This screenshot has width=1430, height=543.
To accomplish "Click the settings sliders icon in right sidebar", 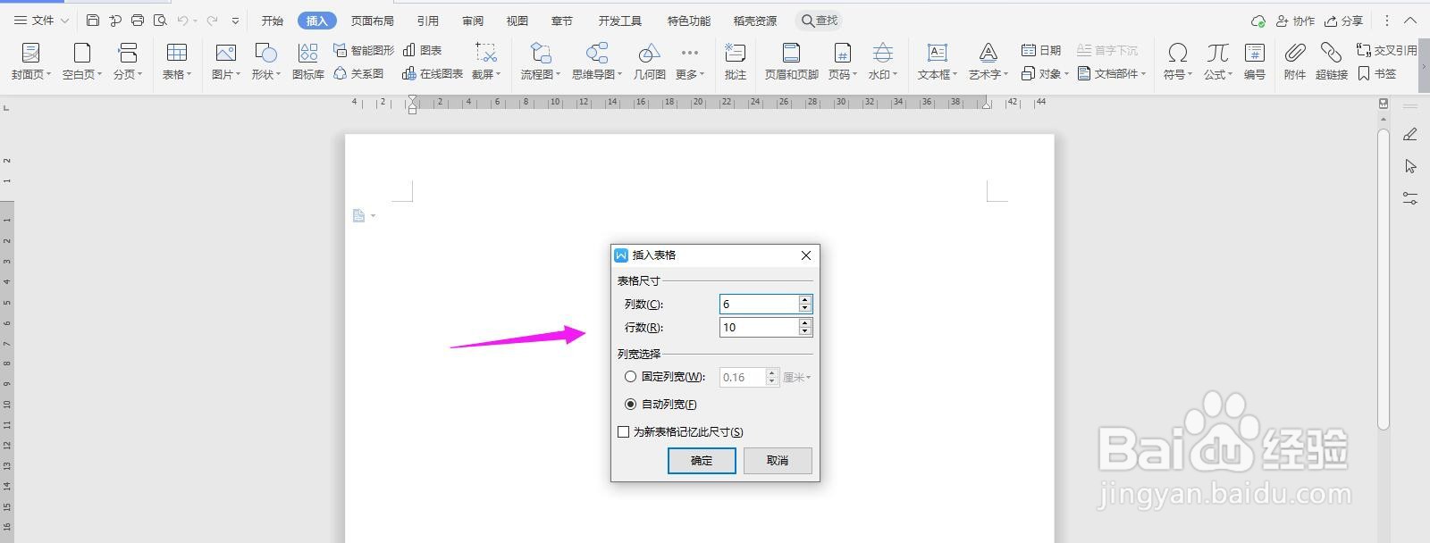I will [x=1410, y=198].
